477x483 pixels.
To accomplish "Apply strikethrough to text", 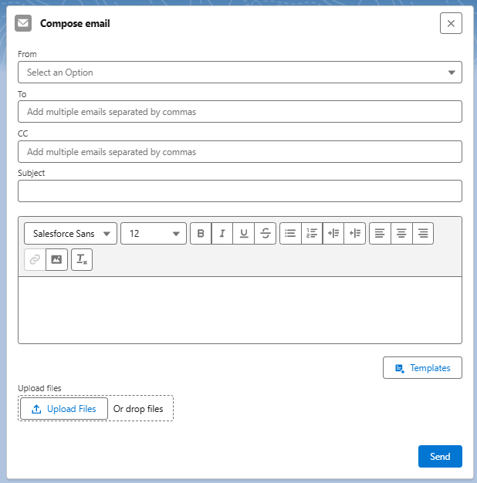I will pyautogui.click(x=266, y=233).
